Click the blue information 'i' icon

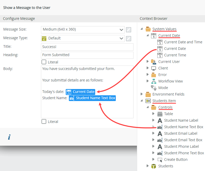[9, 137]
